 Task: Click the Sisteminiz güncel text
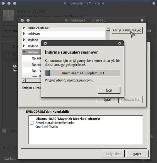[31, 11]
